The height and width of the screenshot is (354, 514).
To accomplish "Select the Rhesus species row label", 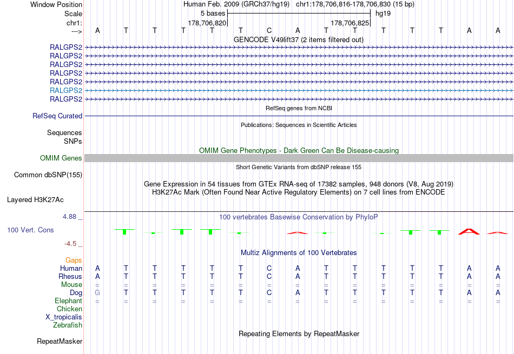I will click(x=70, y=276).
